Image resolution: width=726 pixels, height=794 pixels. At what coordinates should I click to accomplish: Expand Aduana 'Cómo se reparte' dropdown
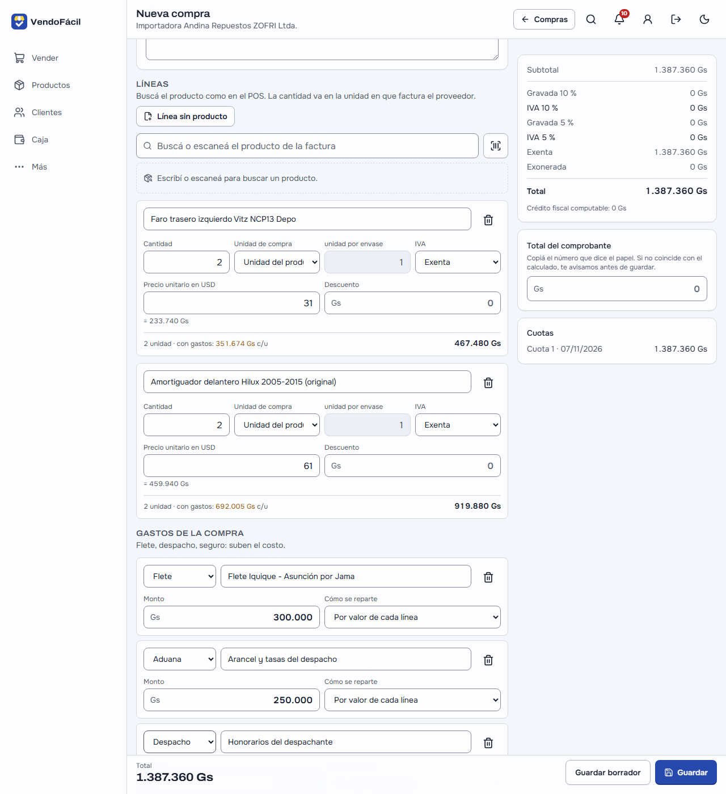pyautogui.click(x=412, y=700)
